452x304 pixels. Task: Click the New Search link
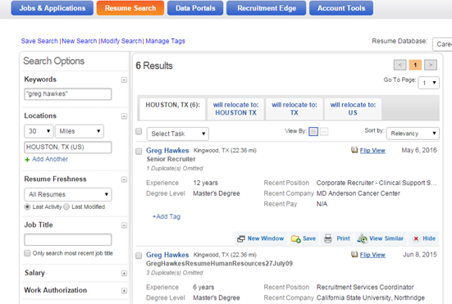tap(80, 41)
